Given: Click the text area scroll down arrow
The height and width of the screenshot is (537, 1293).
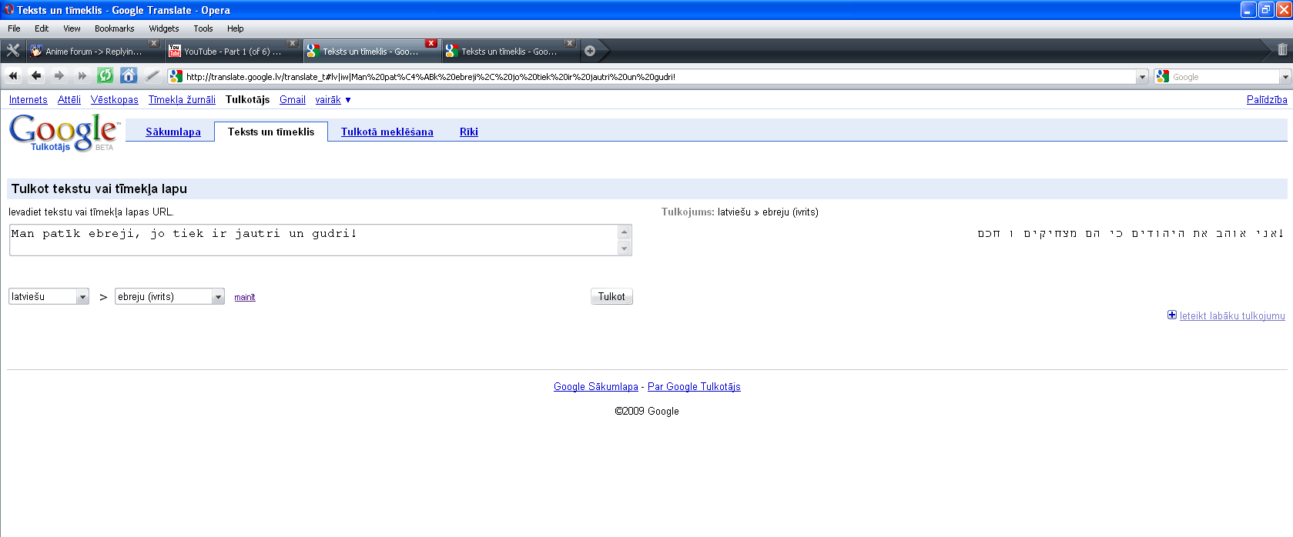Looking at the screenshot, I should click(625, 248).
